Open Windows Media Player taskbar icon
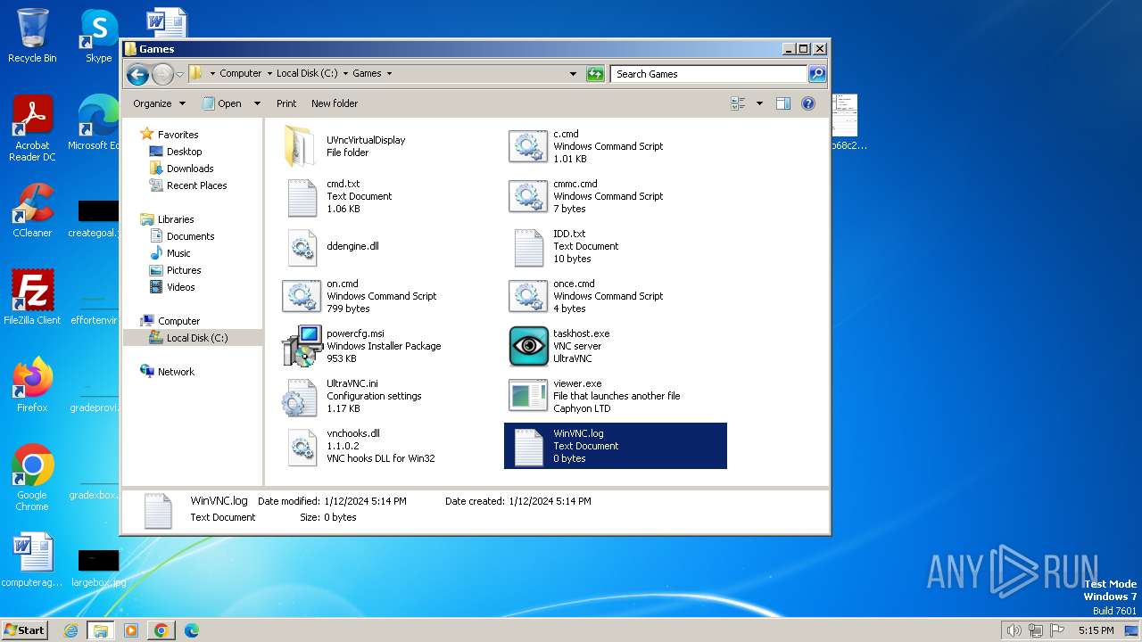This screenshot has width=1142, height=642. coord(130,630)
